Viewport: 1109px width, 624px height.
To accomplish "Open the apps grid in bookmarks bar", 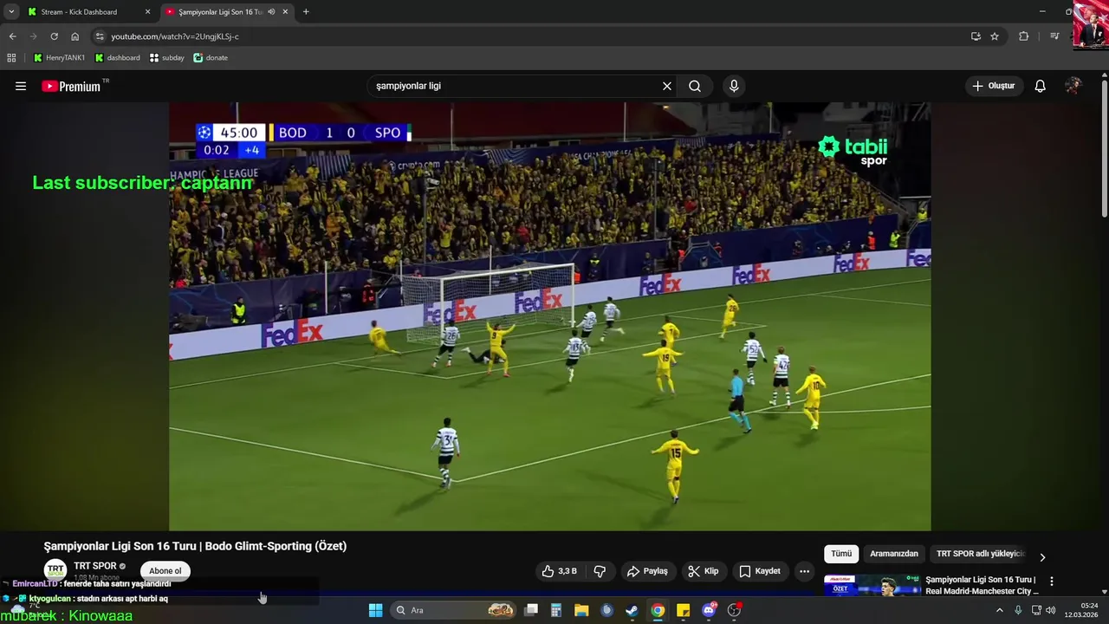I will [x=11, y=58].
